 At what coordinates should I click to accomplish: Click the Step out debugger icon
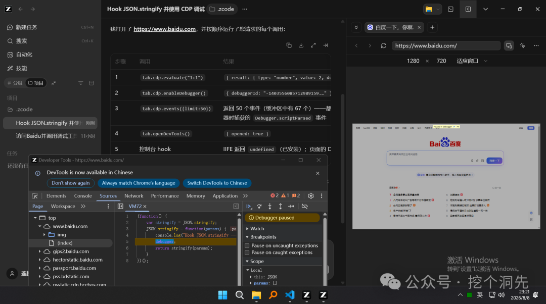coord(280,206)
